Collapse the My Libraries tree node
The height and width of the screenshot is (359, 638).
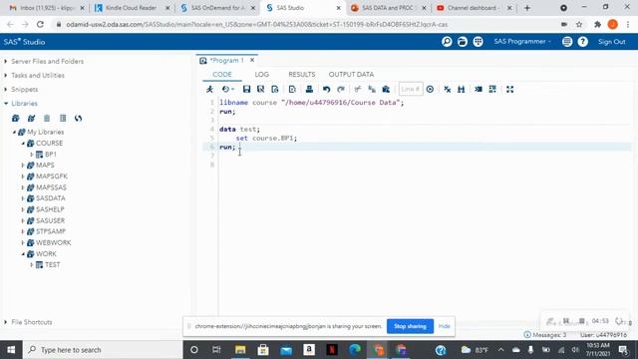coord(14,132)
